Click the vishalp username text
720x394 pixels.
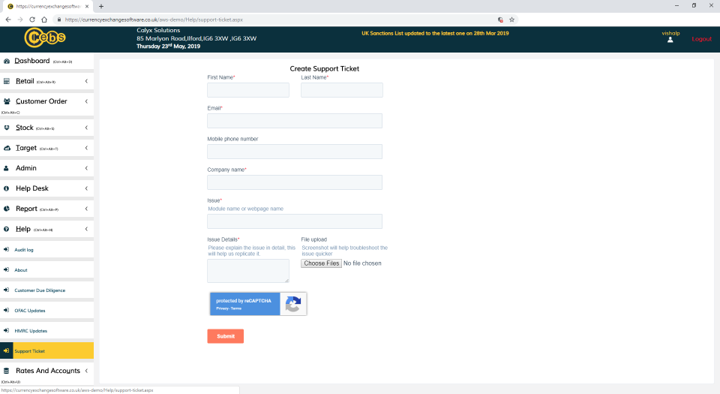(670, 33)
